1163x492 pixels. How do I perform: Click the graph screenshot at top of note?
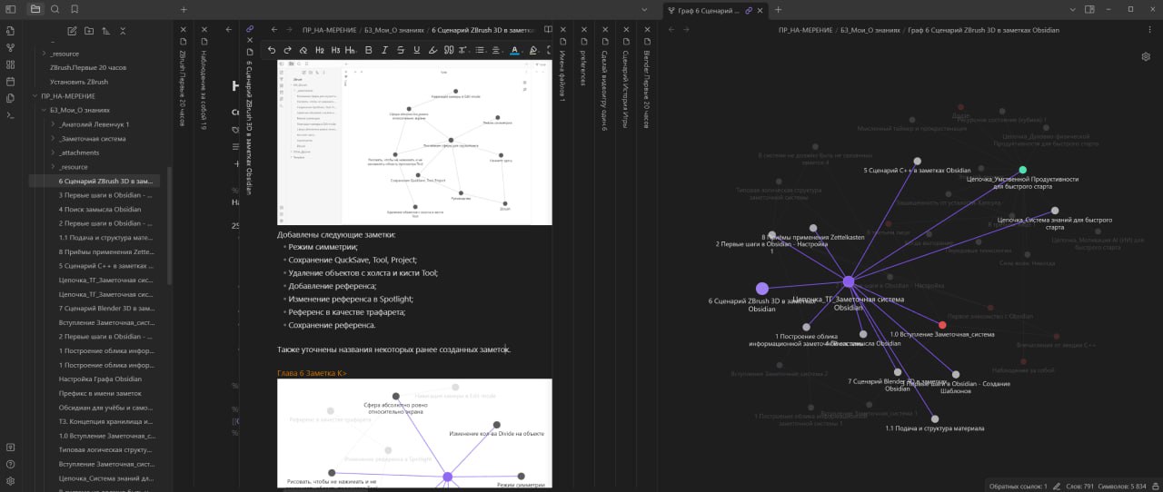click(414, 143)
